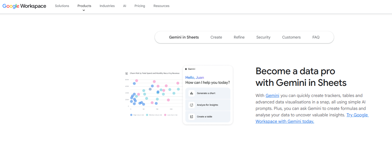The width and height of the screenshot is (392, 143).
Task: Select the Generate a chart label
Action: click(x=206, y=93)
